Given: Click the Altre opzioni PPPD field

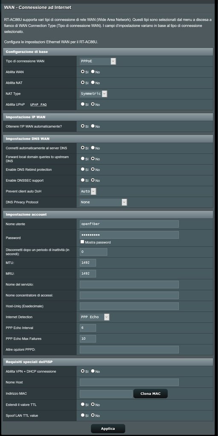Looking at the screenshot, I should [x=129, y=350].
